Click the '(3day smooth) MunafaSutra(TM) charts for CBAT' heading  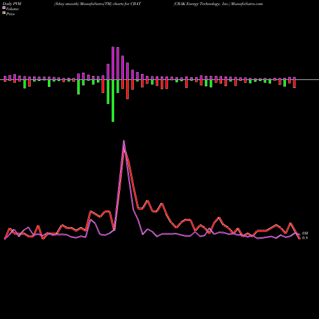click(x=98, y=4)
